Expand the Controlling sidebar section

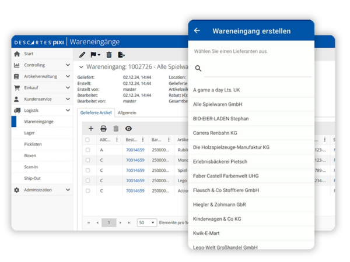click(68, 65)
